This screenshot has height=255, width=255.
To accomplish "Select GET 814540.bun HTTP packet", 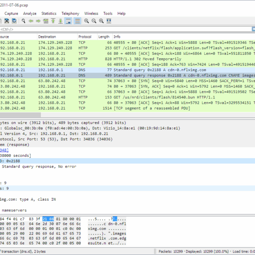I will click(x=127, y=97).
